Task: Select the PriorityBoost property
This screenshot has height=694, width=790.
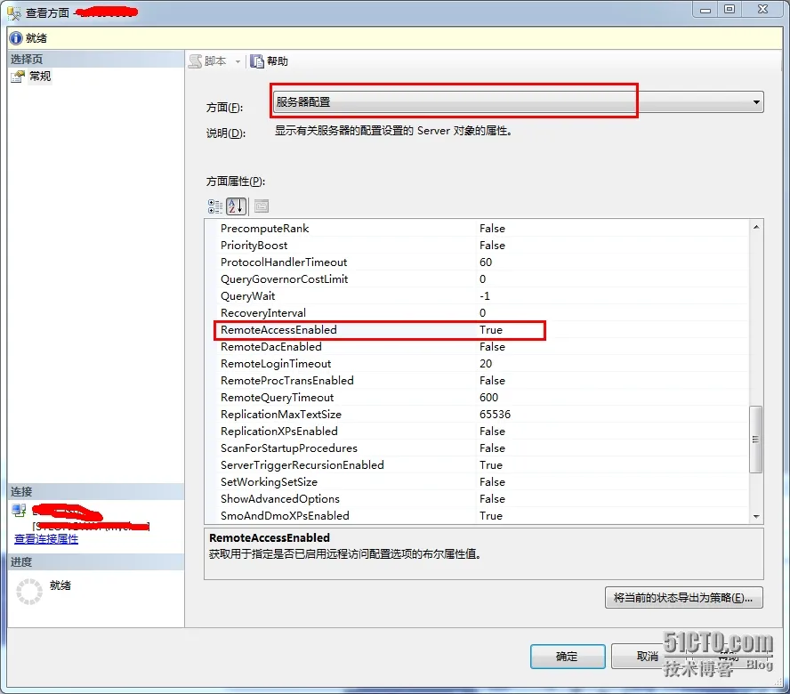Action: pos(254,246)
